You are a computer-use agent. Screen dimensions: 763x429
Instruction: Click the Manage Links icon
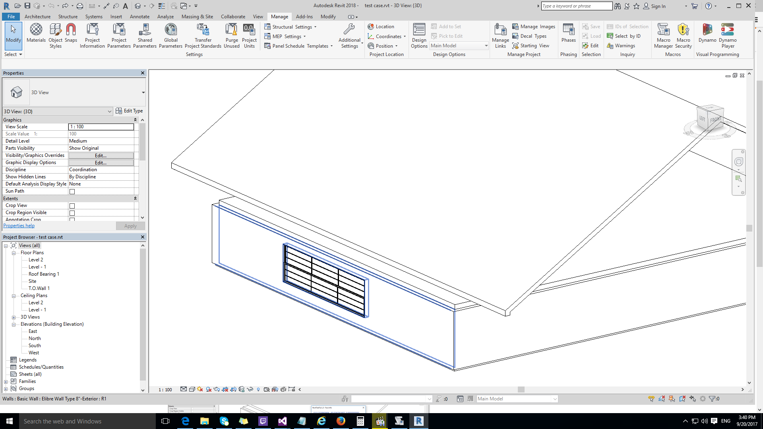point(500,36)
